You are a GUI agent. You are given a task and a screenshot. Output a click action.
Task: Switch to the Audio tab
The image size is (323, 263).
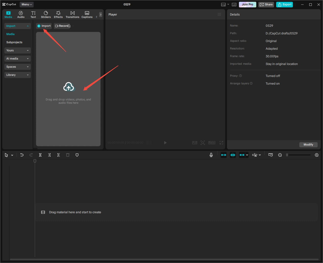[21, 14]
